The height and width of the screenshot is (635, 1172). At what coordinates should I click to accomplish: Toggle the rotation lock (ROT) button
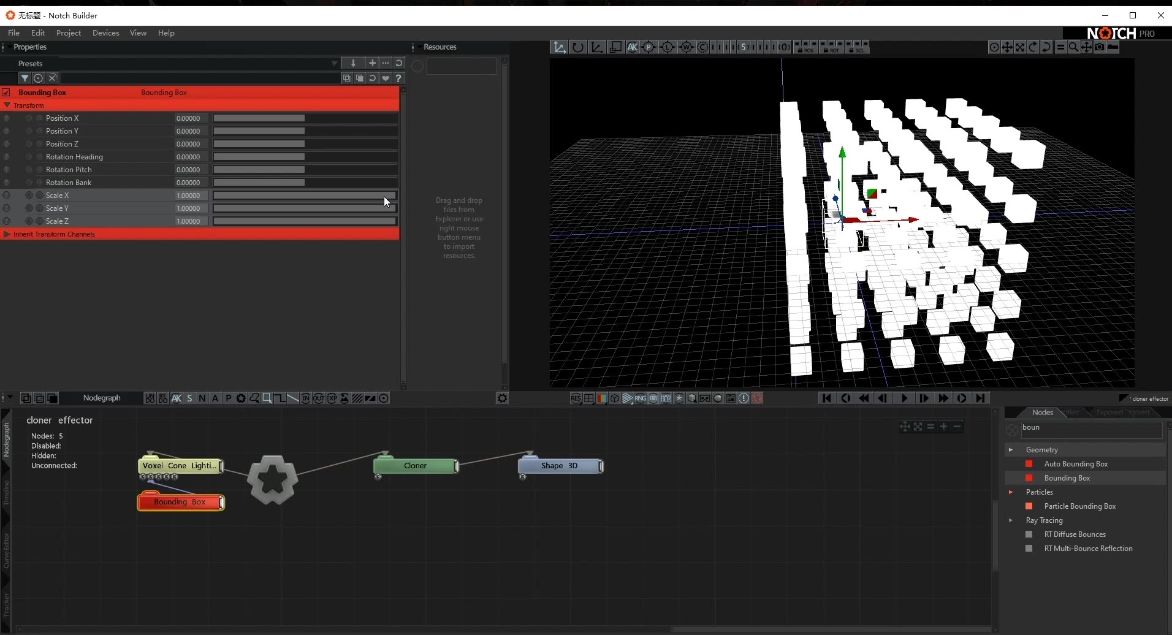click(832, 47)
